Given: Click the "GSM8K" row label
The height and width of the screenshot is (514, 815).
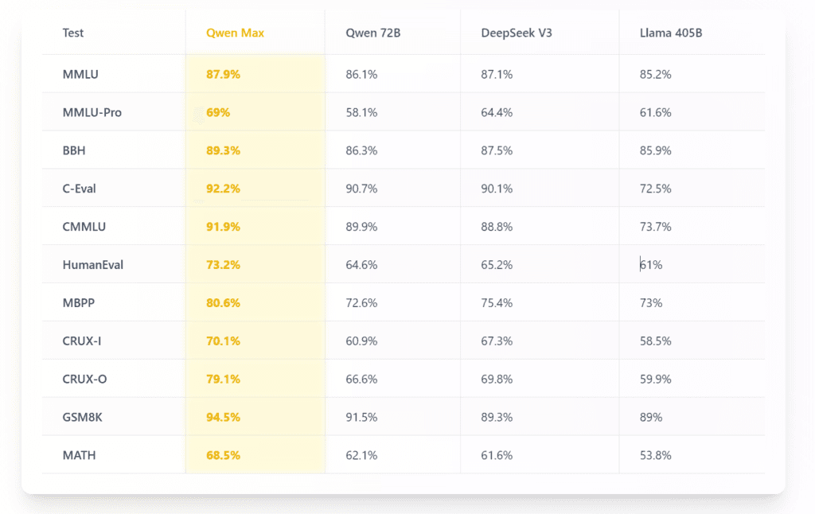Looking at the screenshot, I should (x=82, y=418).
